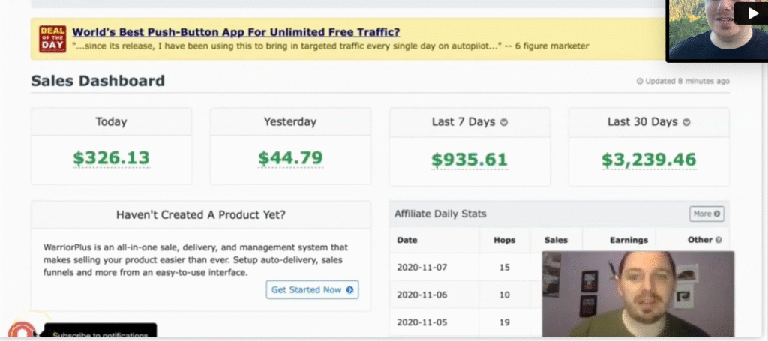This screenshot has height=341, width=768.
Task: Click the Hops column header
Action: click(504, 241)
